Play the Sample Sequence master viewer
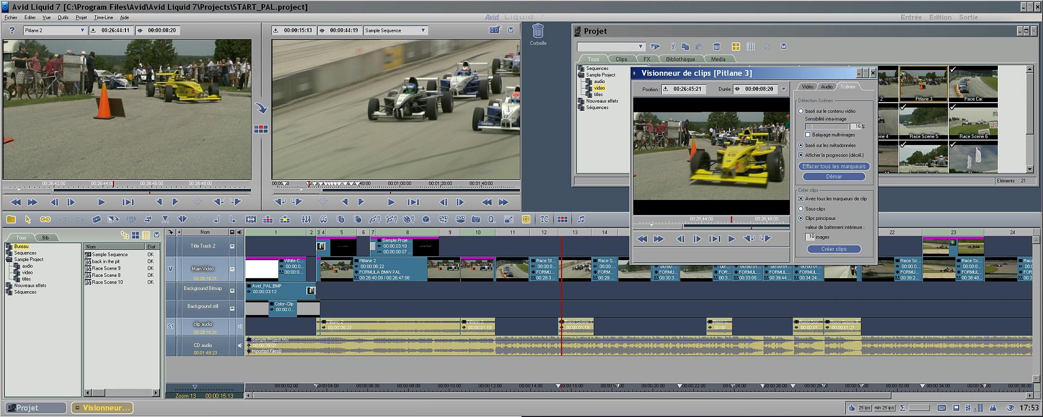Viewport: 1043px width, 417px height. click(391, 202)
